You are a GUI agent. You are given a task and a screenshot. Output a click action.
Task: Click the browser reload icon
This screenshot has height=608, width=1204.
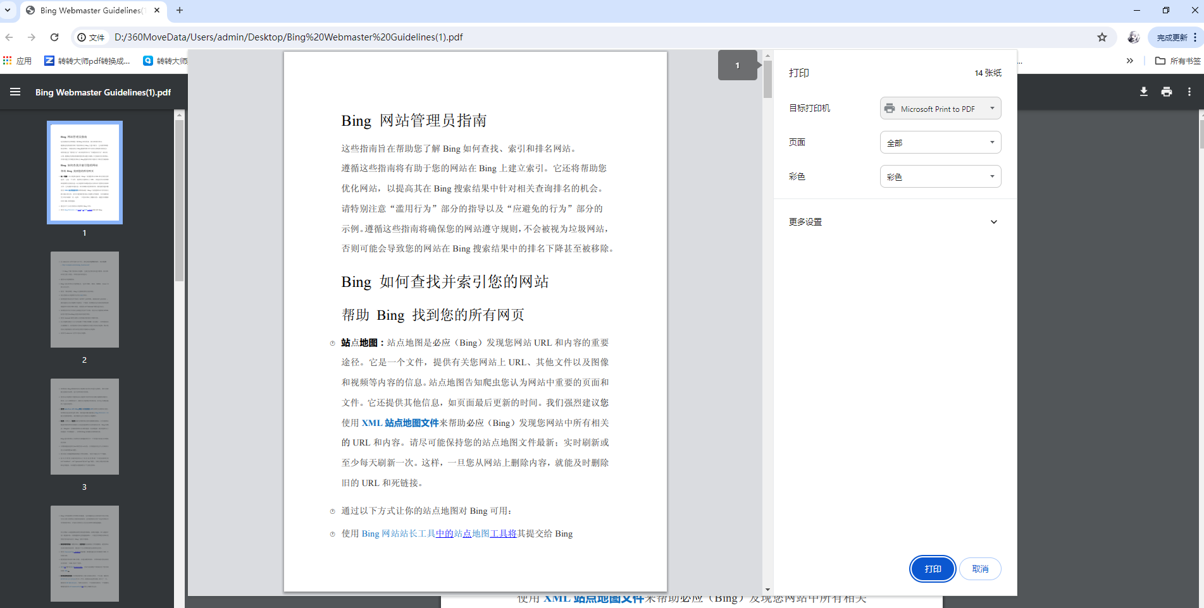pos(54,37)
